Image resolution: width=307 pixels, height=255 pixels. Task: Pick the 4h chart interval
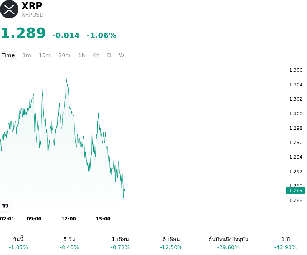[x=96, y=55]
